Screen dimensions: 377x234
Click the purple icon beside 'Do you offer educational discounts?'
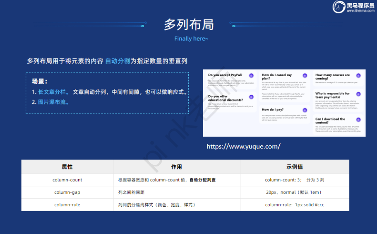251,97
